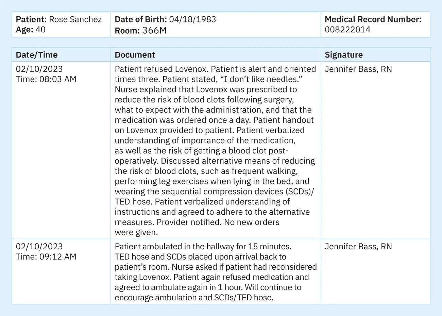Click the 08:03 AM time entry

pos(58,79)
